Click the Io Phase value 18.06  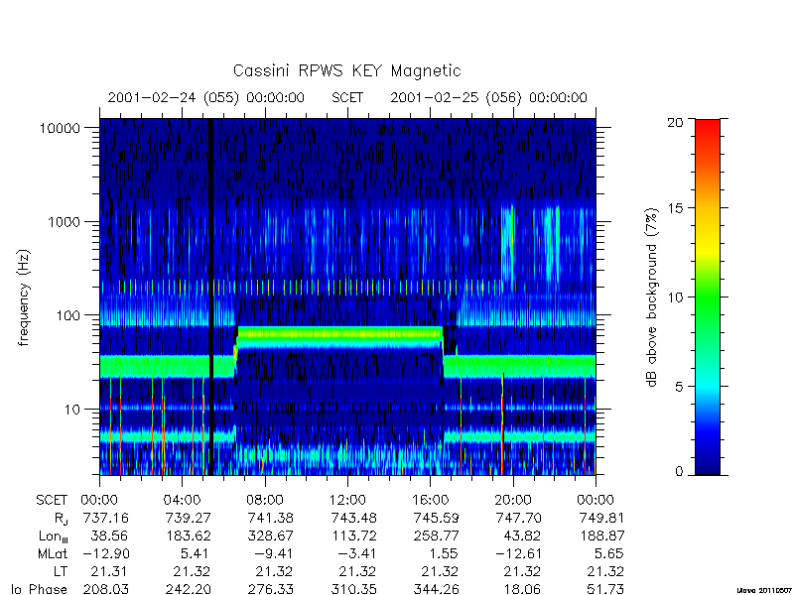[523, 589]
